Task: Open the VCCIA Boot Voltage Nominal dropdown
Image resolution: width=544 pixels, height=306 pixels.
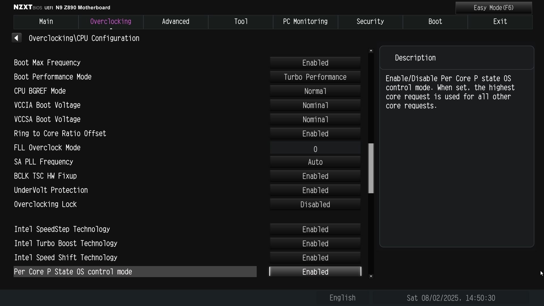Action: coord(315,105)
